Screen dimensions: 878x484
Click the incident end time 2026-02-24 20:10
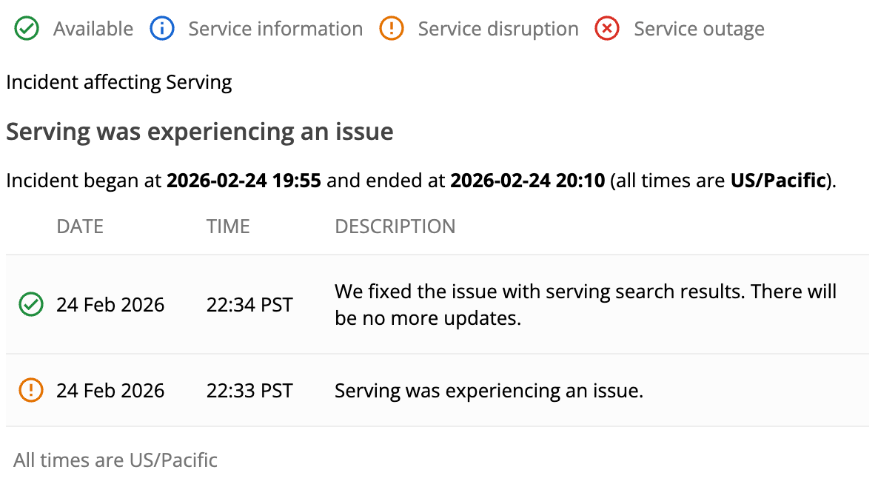[x=527, y=181]
